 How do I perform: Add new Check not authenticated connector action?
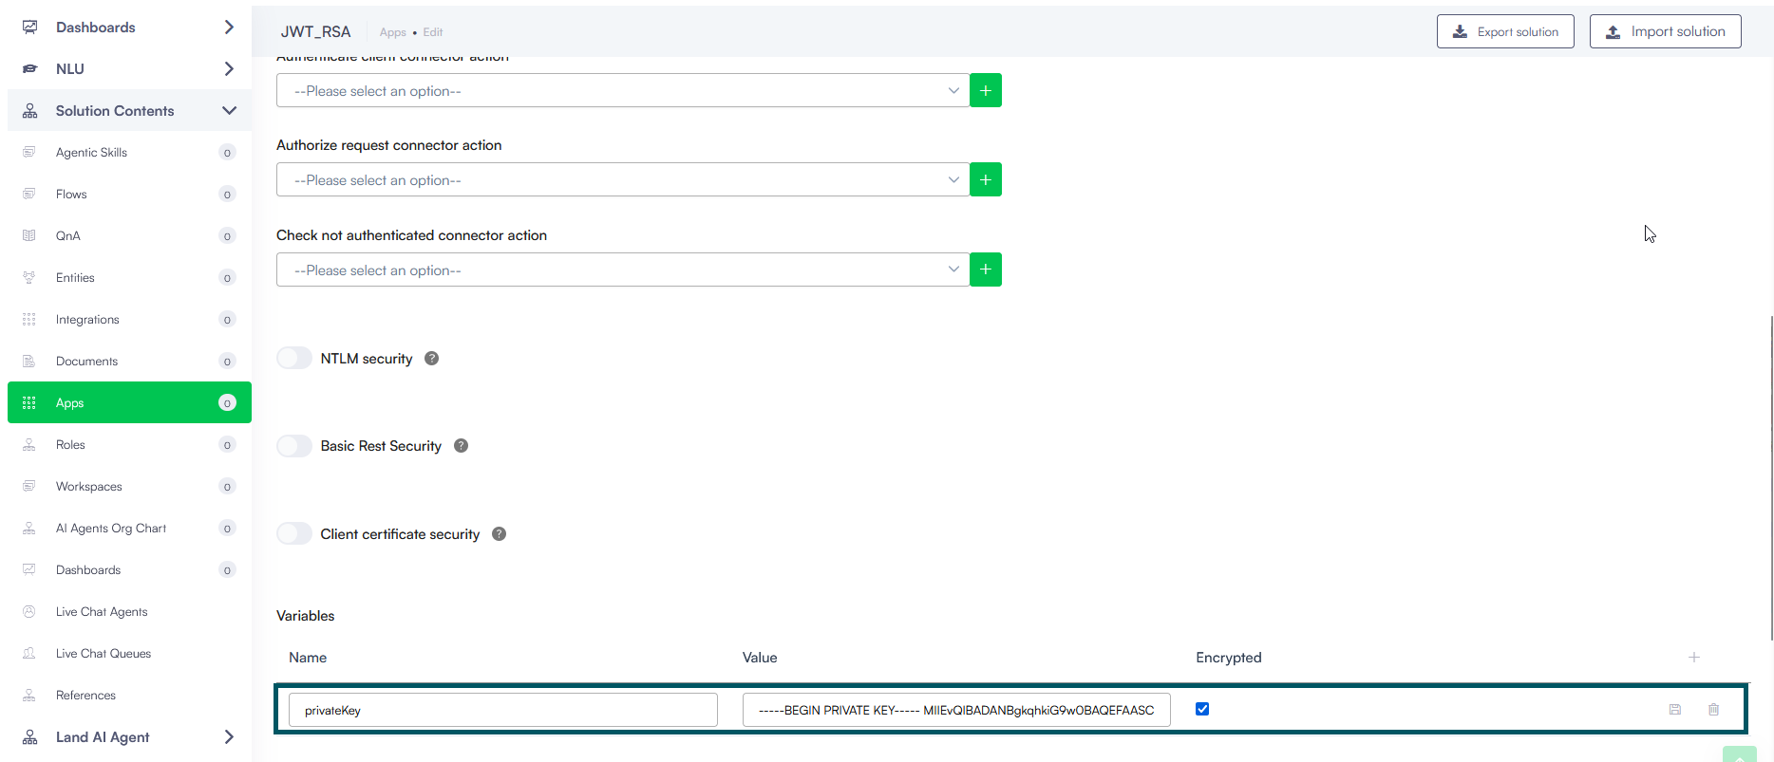point(986,269)
